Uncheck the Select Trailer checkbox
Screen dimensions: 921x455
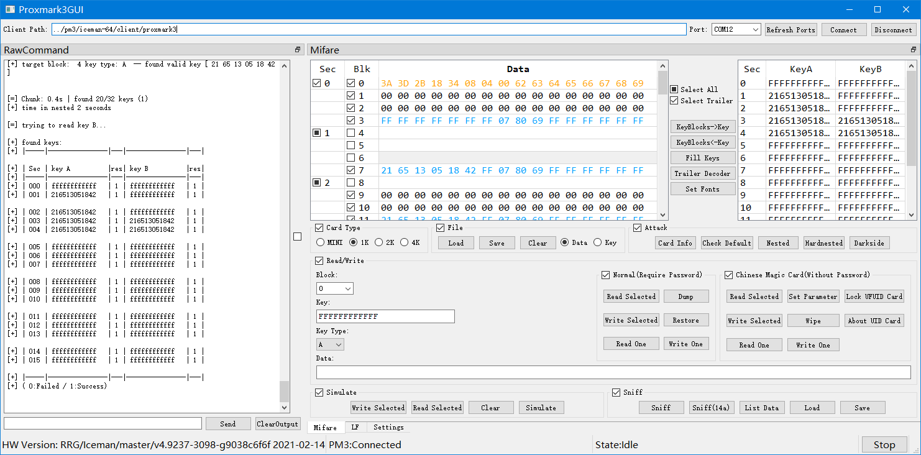674,101
